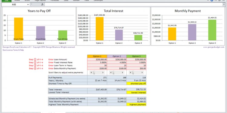This screenshot has width=227, height=113.
Task: Click the 'Enter Loan Amount:' label
Action: (58, 59)
